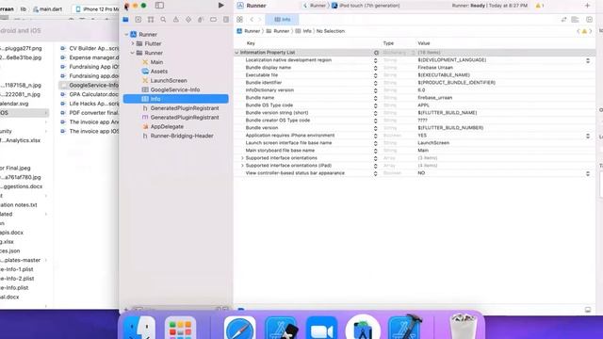
Task: Open Zoom from the Dock
Action: tap(321, 329)
